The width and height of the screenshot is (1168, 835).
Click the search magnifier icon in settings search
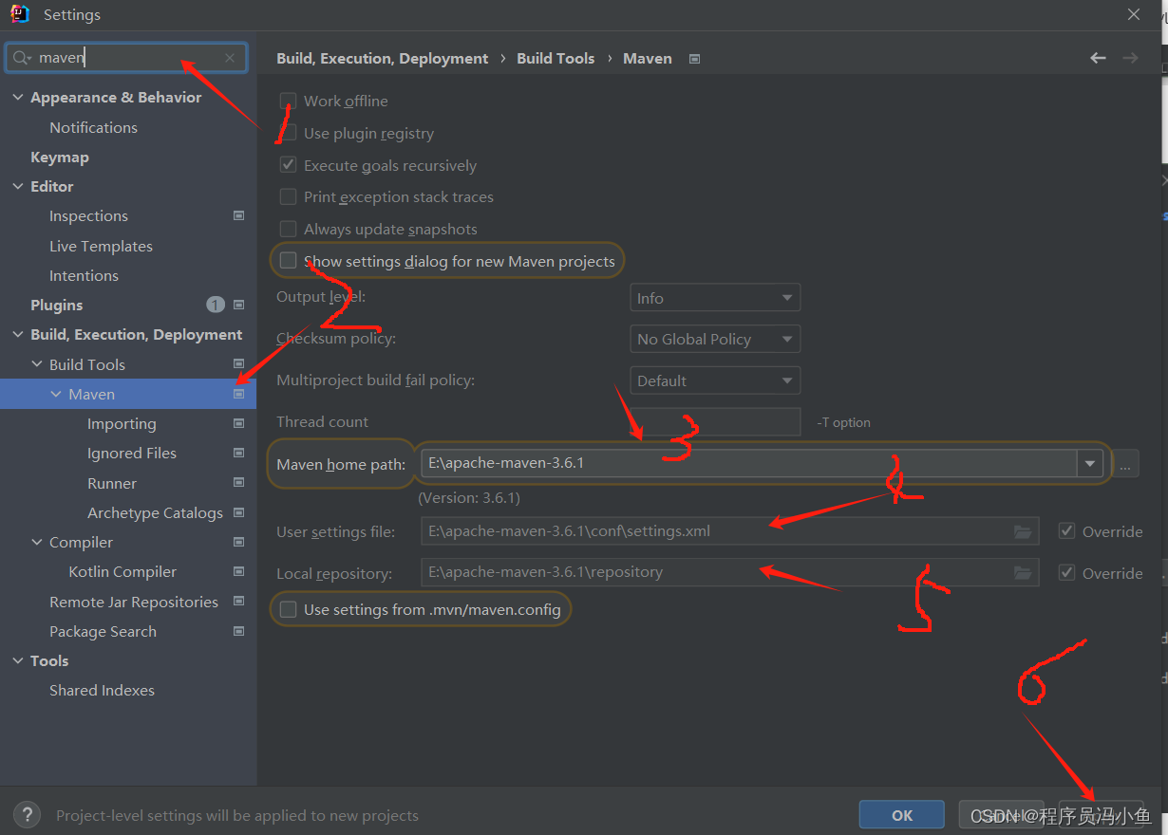[x=21, y=58]
